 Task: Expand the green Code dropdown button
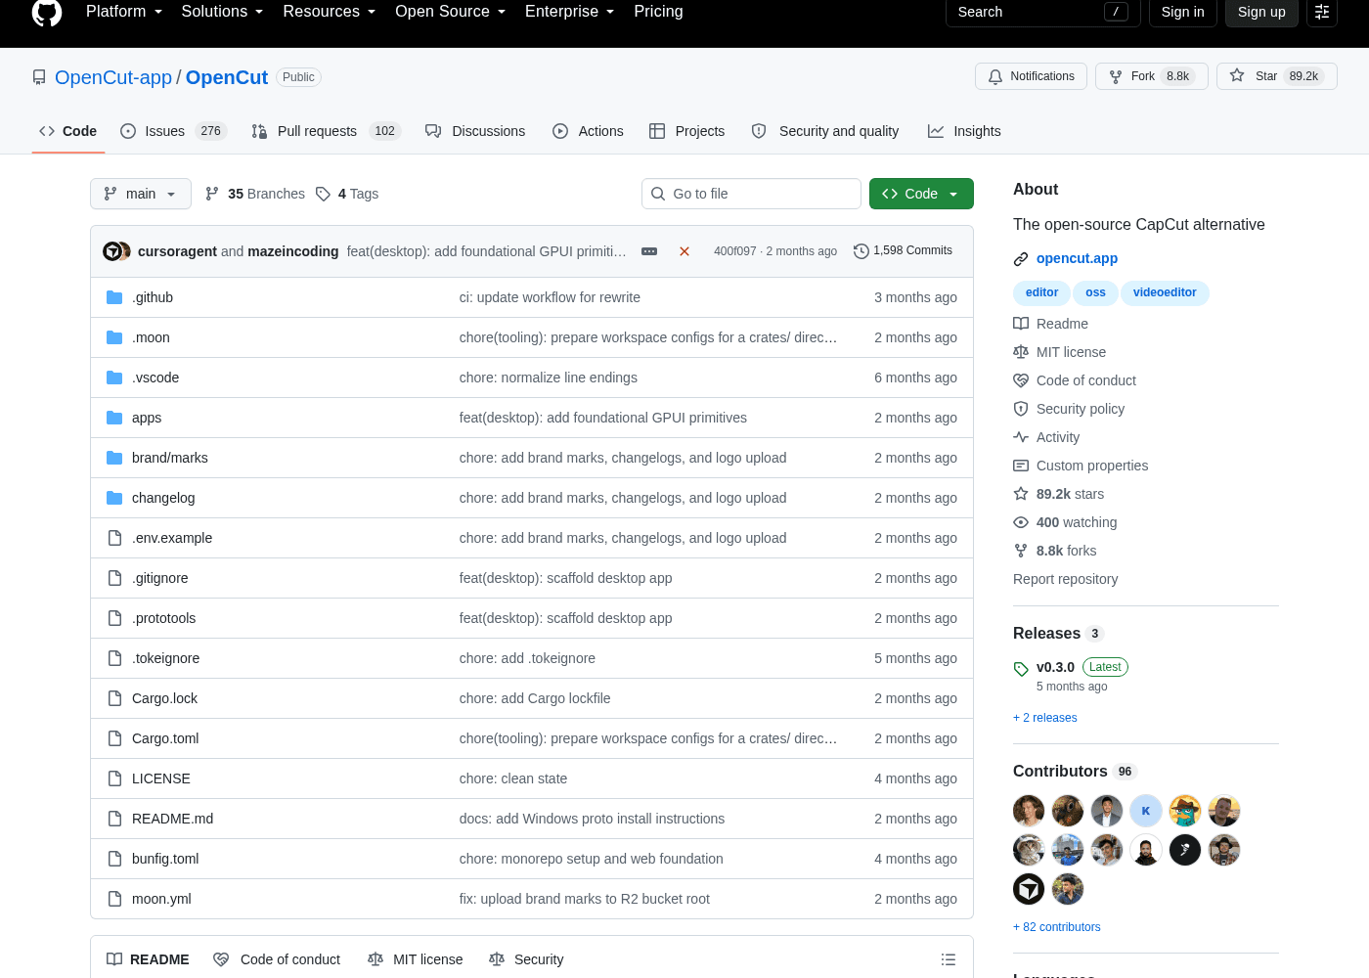pos(921,194)
